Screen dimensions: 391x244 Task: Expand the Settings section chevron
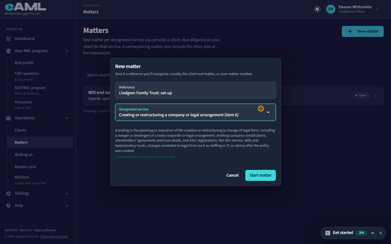click(x=67, y=193)
